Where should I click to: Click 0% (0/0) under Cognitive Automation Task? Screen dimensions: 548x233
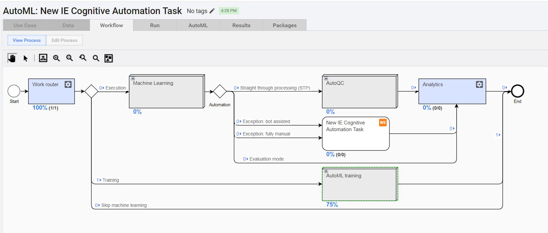[x=336, y=154]
